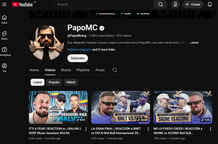Open options for the J BALVIN reaction video

(86, 129)
